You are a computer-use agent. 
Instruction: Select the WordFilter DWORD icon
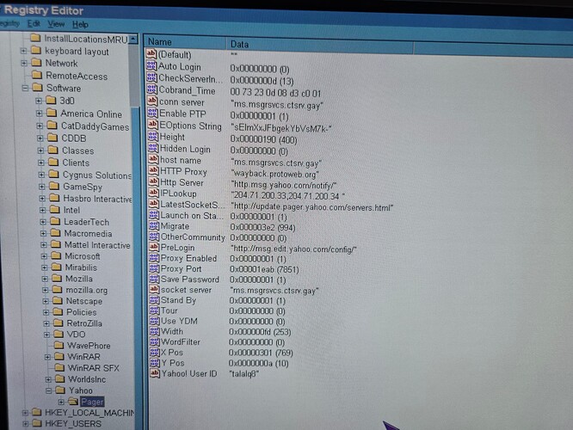tap(156, 342)
